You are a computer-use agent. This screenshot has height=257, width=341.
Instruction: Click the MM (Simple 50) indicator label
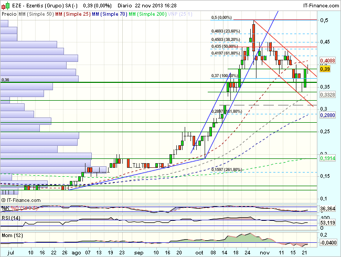click(x=35, y=15)
